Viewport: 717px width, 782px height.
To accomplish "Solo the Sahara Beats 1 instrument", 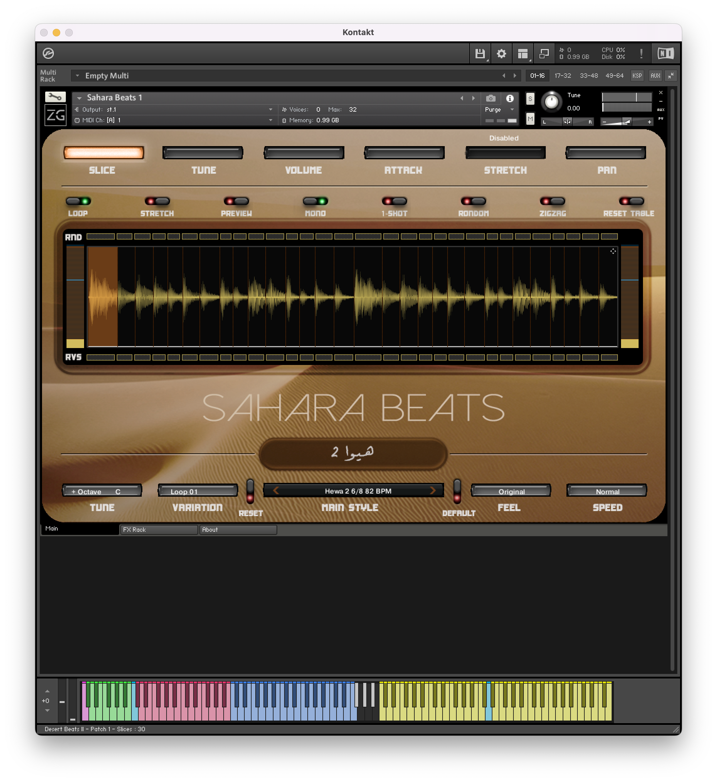I will click(530, 98).
